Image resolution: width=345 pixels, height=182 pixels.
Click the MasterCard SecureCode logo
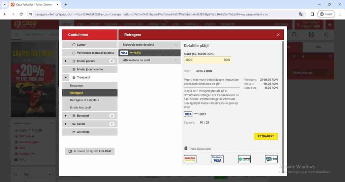[x=190, y=159]
